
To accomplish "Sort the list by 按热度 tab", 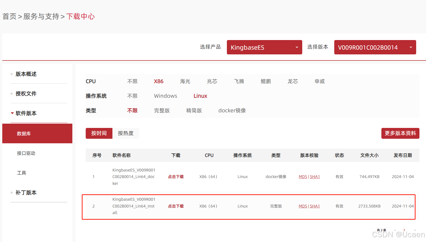I will pyautogui.click(x=126, y=133).
